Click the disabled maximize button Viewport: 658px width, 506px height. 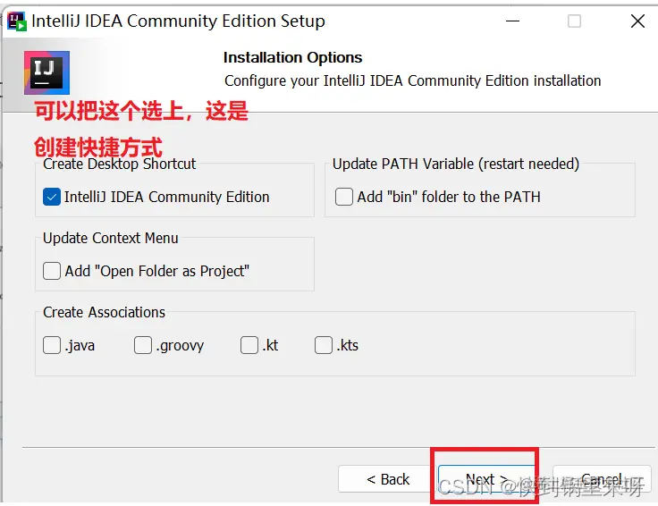pos(574,21)
